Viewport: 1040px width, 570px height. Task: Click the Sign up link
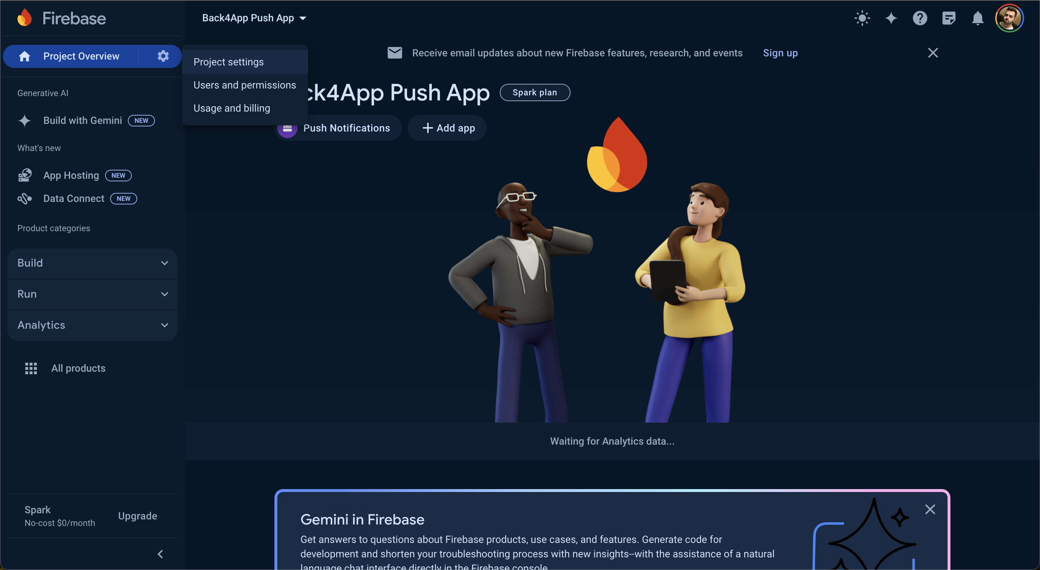click(780, 53)
